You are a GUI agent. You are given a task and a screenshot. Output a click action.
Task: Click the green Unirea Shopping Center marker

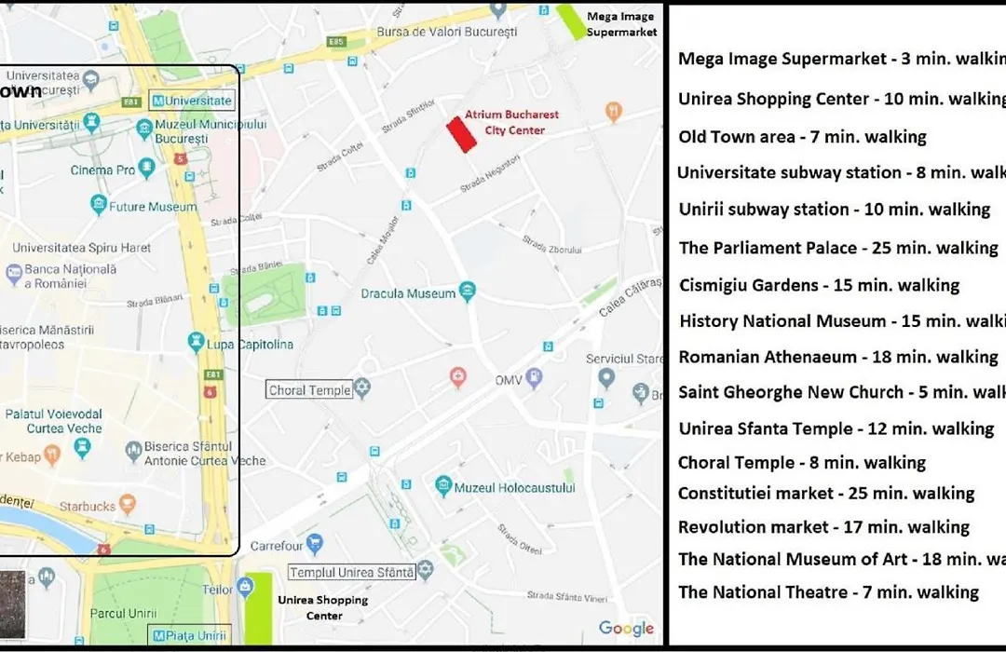point(259,607)
